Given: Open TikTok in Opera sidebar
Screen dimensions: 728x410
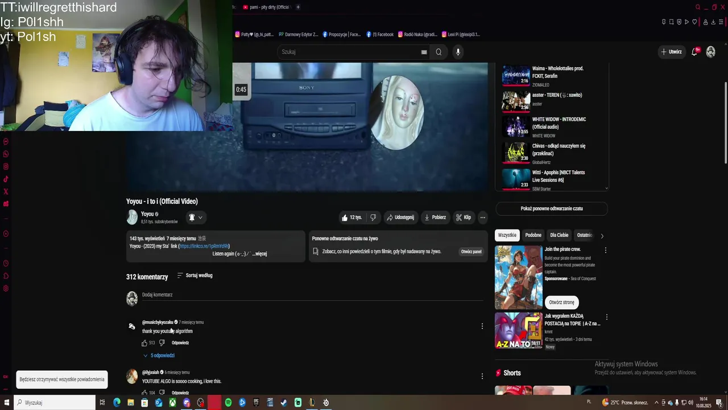Looking at the screenshot, I should 6,179.
